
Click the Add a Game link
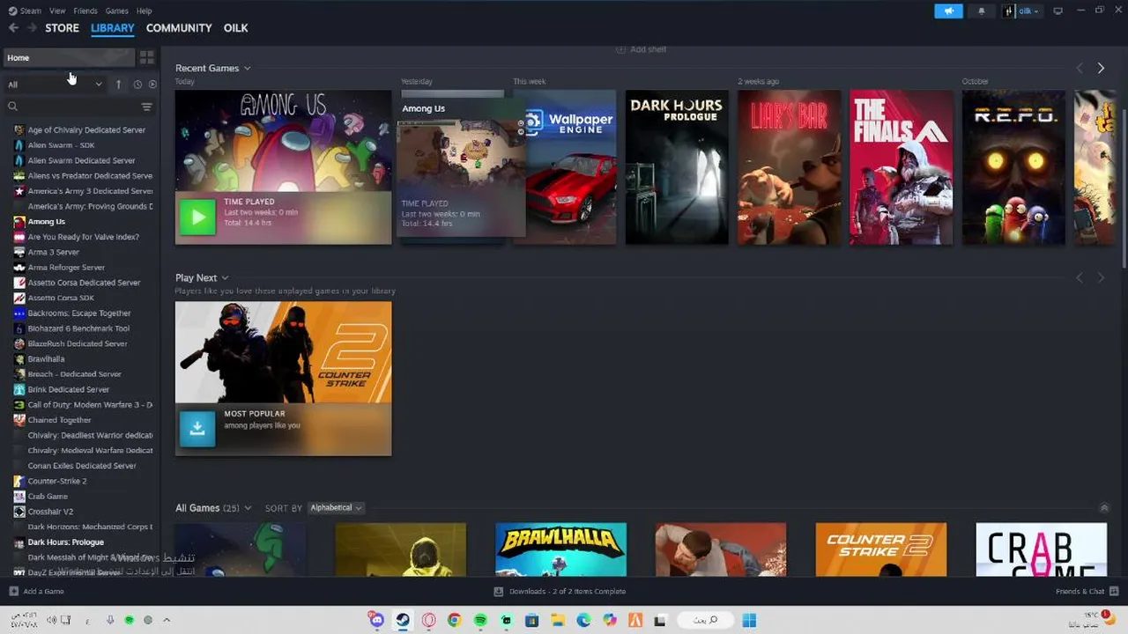(43, 592)
